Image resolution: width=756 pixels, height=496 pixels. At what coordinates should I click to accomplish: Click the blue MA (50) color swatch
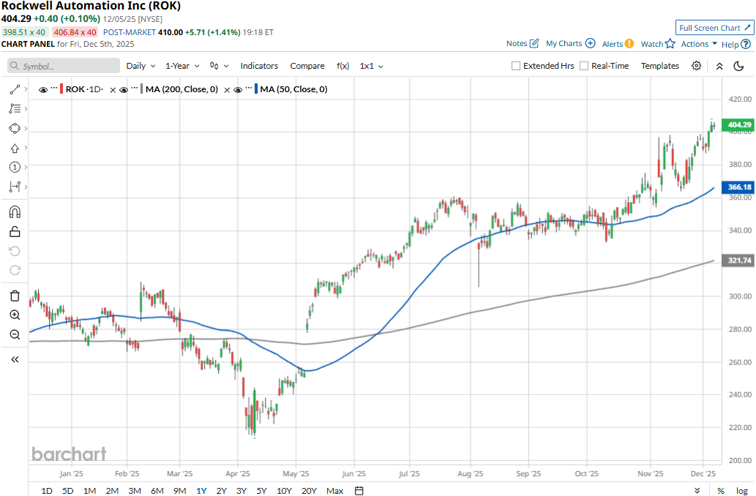[256, 89]
